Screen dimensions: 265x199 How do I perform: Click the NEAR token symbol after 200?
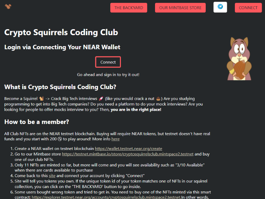pos(60,139)
